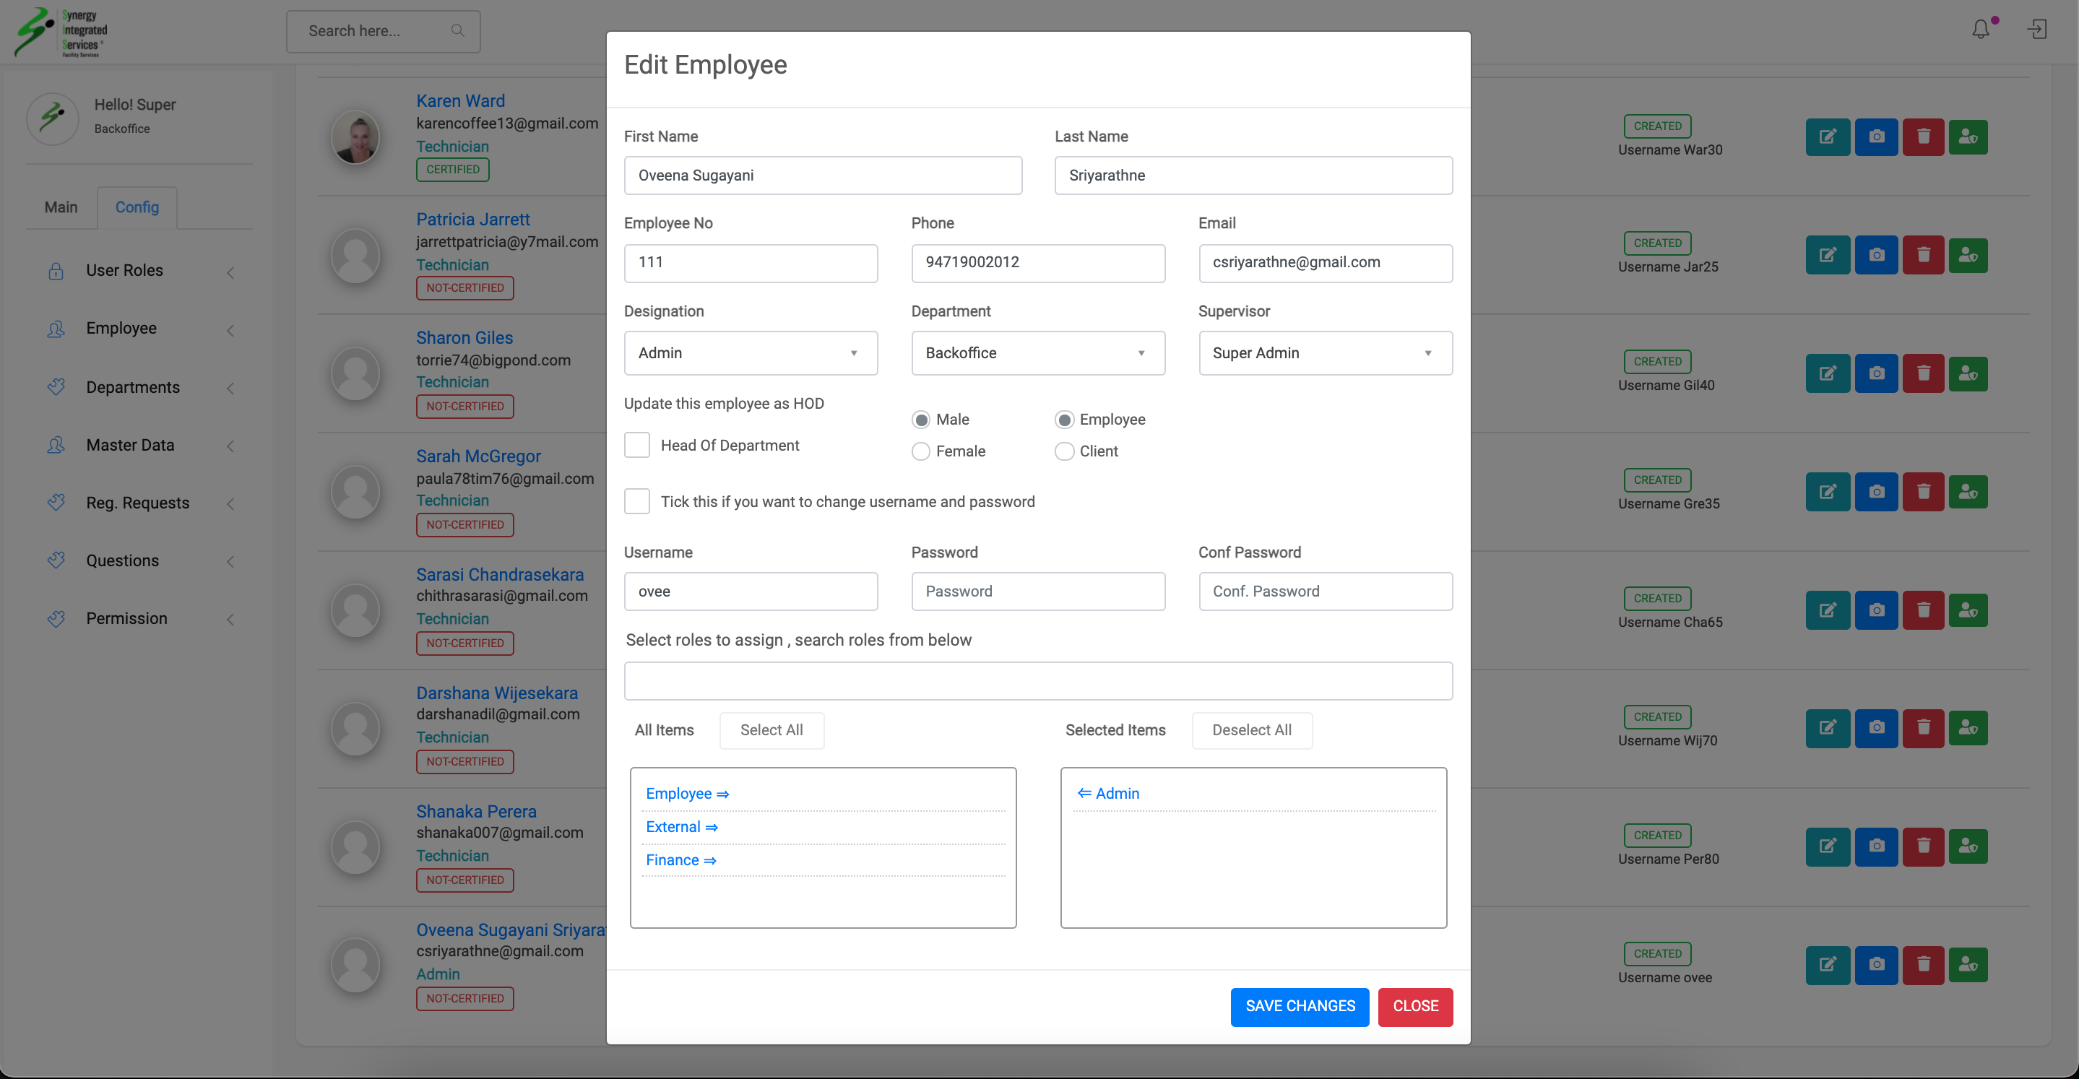Click camera icon for Patricia Jarrett row

1875,256
